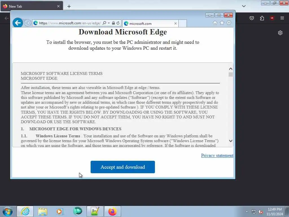This screenshot has width=289, height=217.
Task: Click the Windows License Terms bold text
Action: [x=58, y=136]
